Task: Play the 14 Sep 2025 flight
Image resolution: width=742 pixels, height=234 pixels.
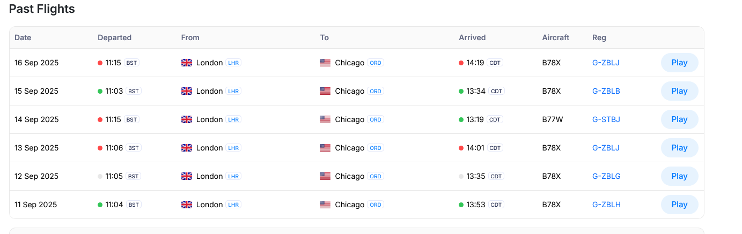Action: click(x=679, y=119)
